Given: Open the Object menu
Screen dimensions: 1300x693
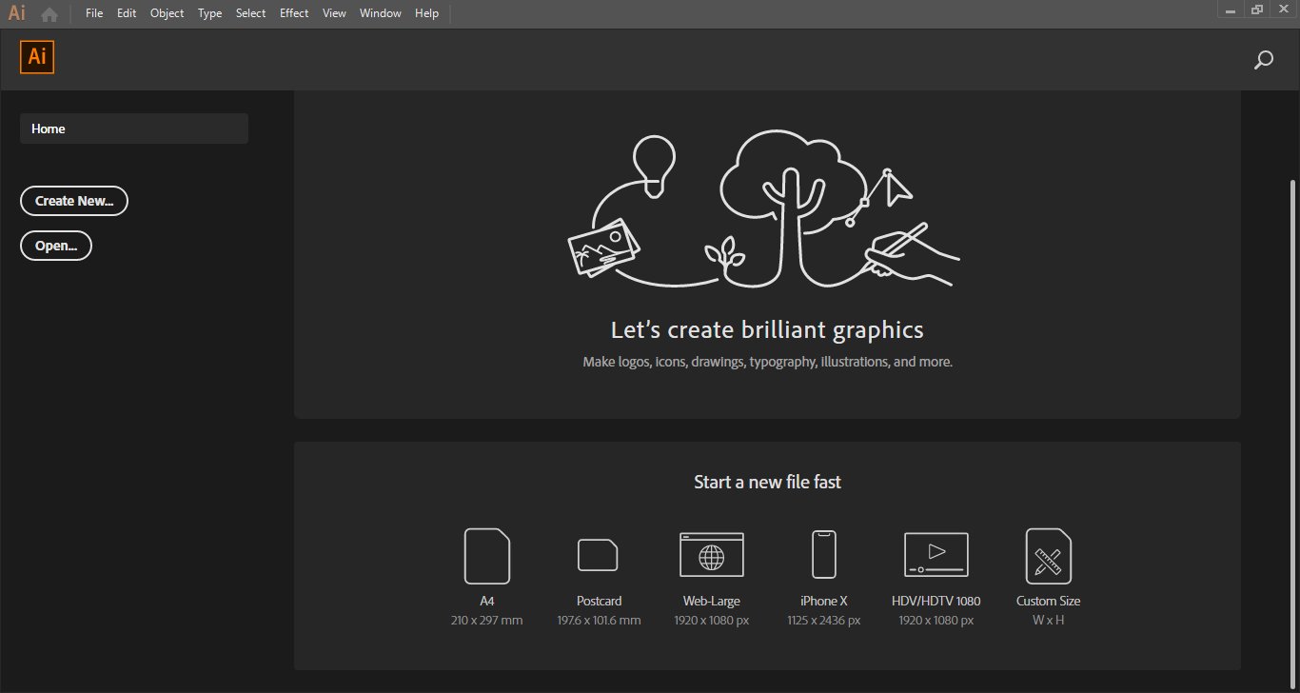Looking at the screenshot, I should click(167, 13).
